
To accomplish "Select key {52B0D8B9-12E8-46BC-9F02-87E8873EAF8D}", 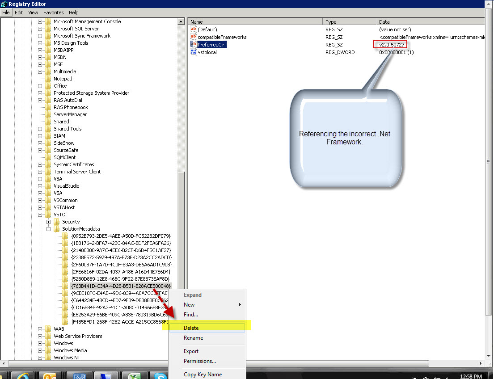I will (x=121, y=279).
